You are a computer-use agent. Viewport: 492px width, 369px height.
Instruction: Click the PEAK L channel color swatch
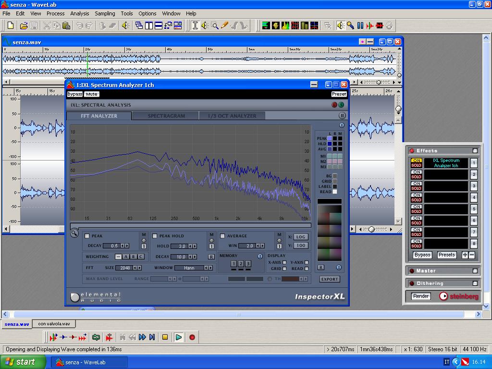[330, 138]
